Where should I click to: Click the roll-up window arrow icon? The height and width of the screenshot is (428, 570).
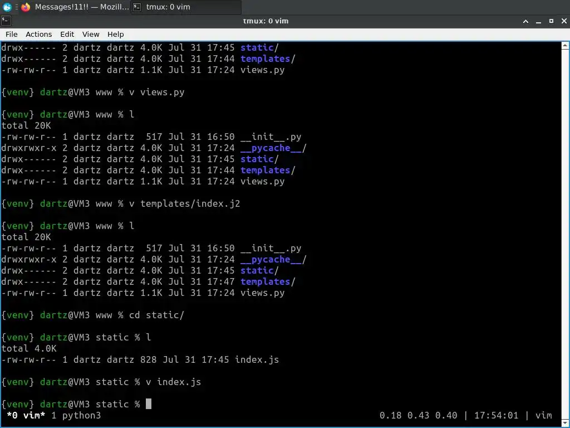pos(525,21)
